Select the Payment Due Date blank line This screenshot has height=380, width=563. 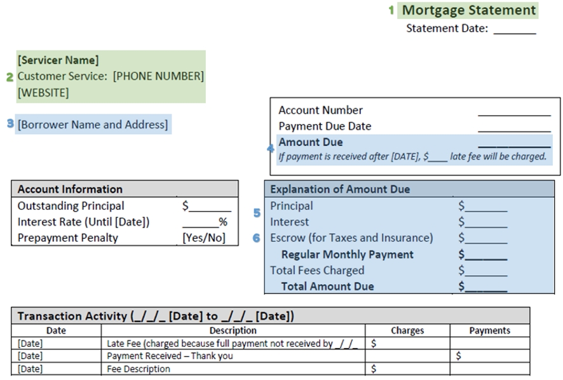[x=513, y=127]
